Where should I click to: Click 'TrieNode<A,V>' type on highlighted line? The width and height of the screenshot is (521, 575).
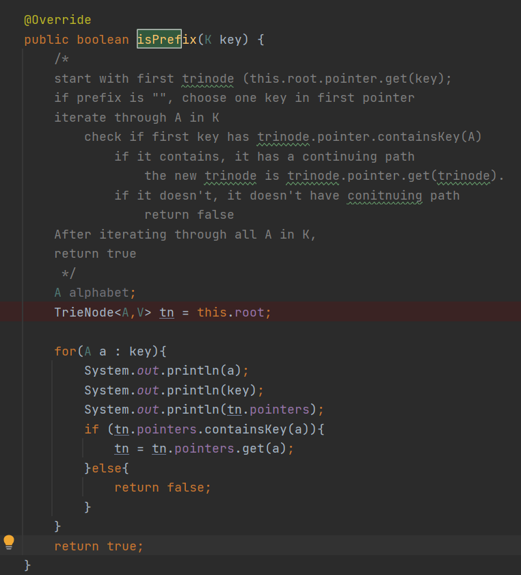tap(103, 312)
